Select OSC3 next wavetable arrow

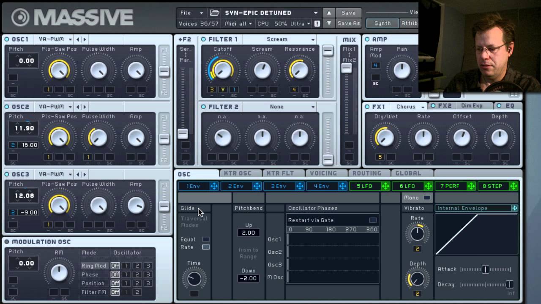84,174
